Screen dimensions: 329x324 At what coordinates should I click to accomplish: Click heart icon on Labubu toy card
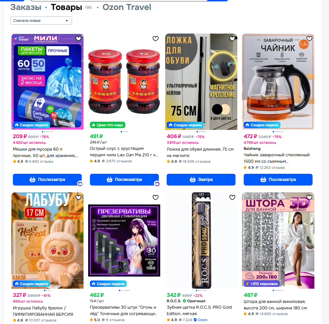[x=79, y=197]
